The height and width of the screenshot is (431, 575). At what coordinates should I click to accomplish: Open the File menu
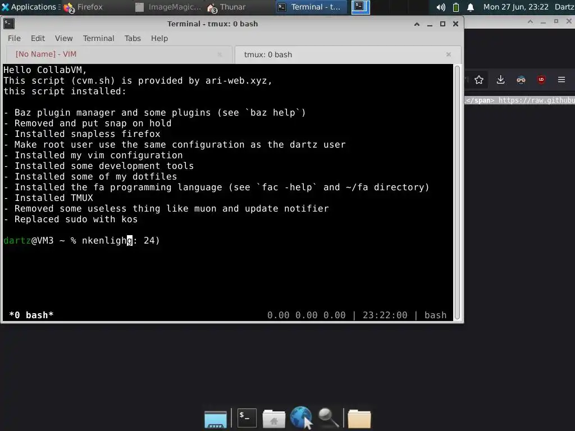coord(14,38)
